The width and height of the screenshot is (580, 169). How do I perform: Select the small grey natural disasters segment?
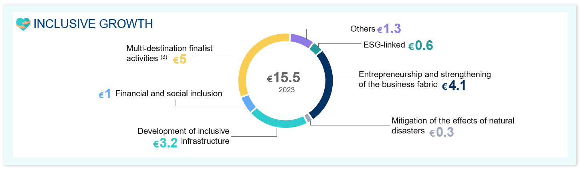coord(308,118)
